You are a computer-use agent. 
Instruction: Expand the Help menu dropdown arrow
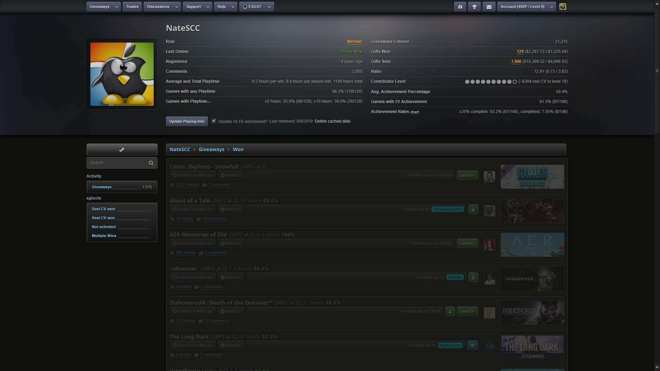point(233,7)
